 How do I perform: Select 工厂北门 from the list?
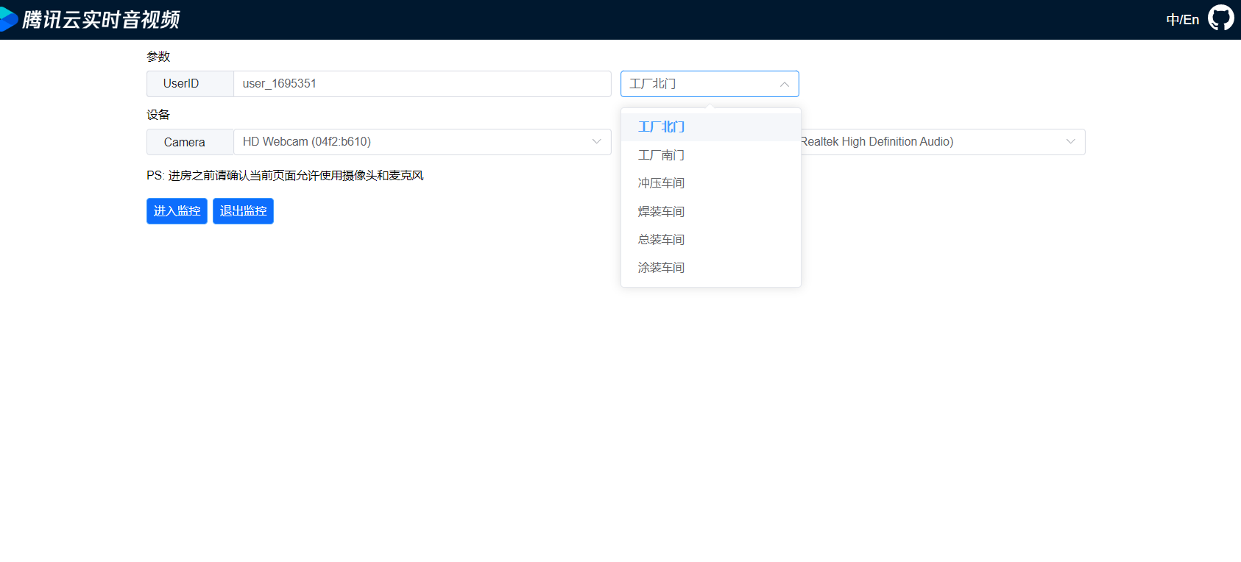click(x=711, y=127)
